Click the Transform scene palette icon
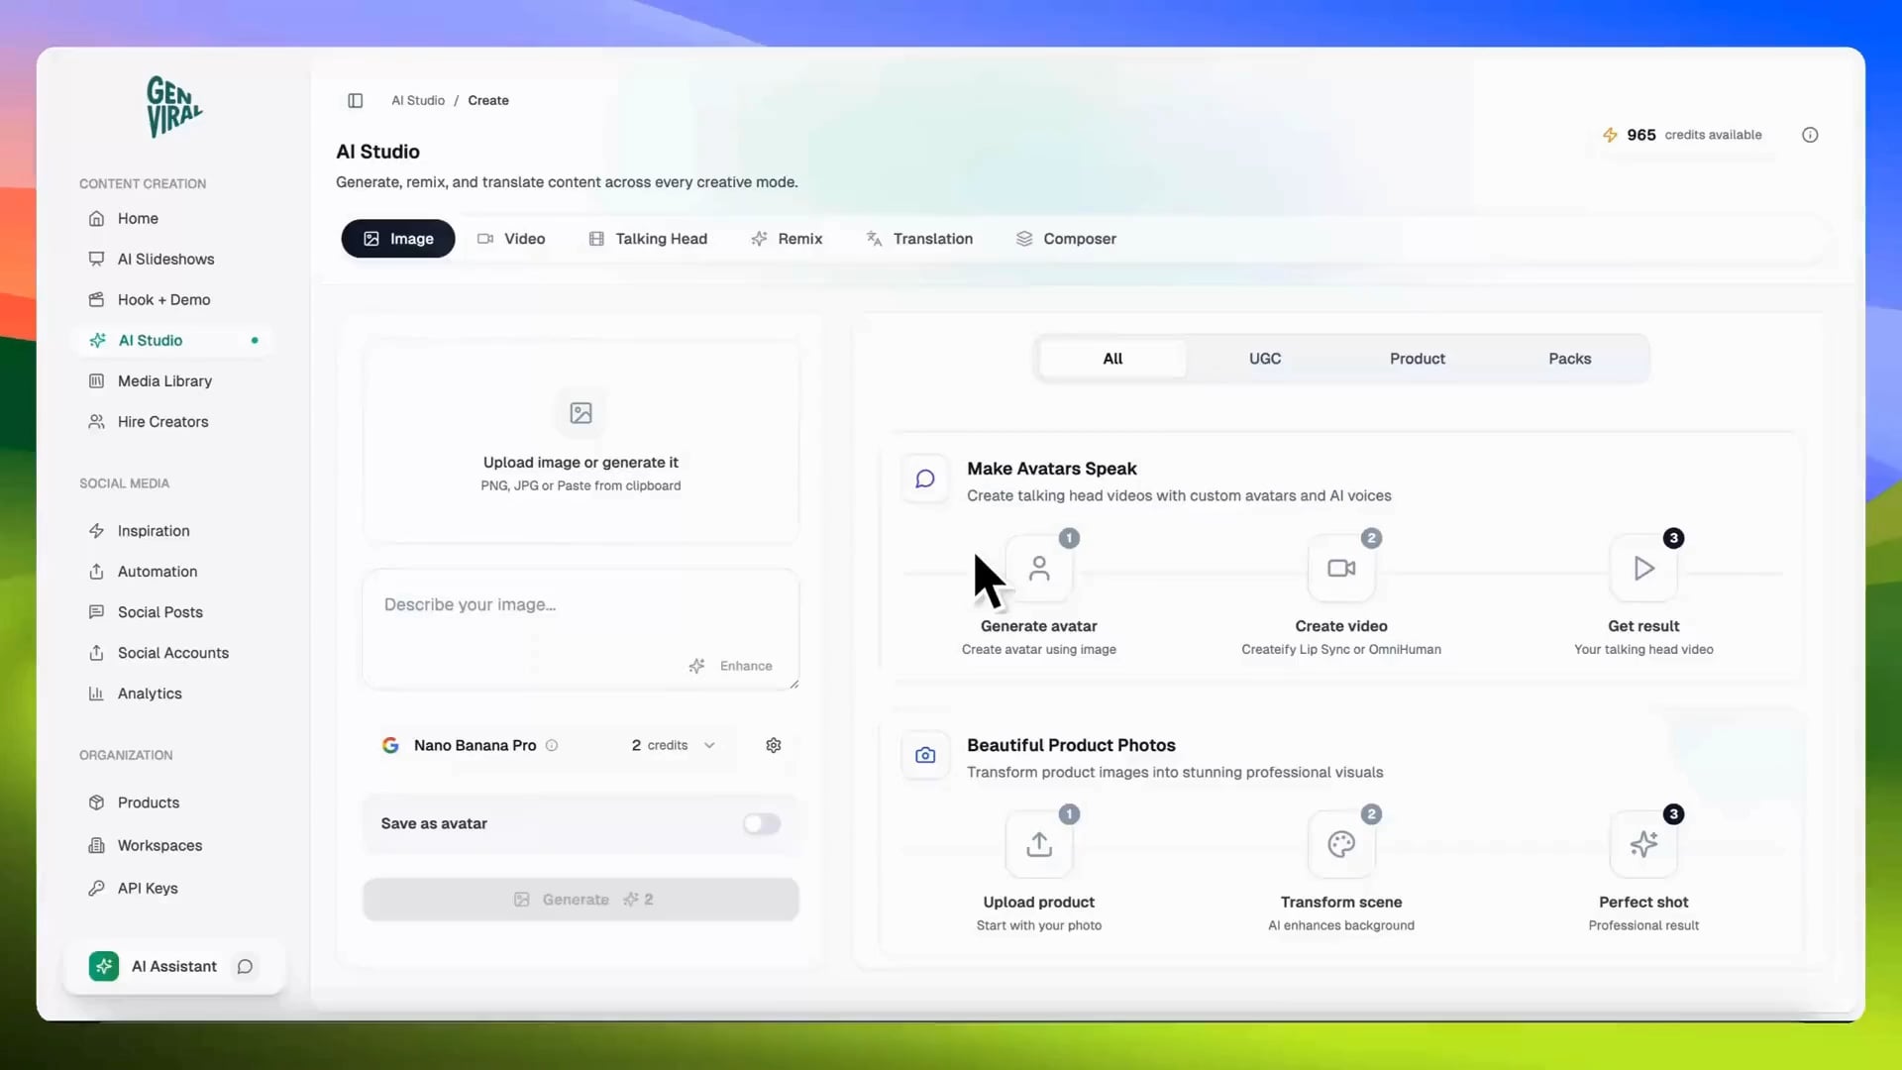 click(x=1341, y=844)
